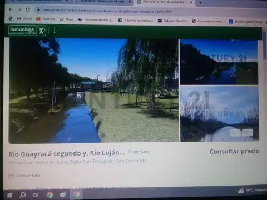Open the Fitorremediación bookmark
The height and width of the screenshot is (200, 267).
click(x=96, y=20)
